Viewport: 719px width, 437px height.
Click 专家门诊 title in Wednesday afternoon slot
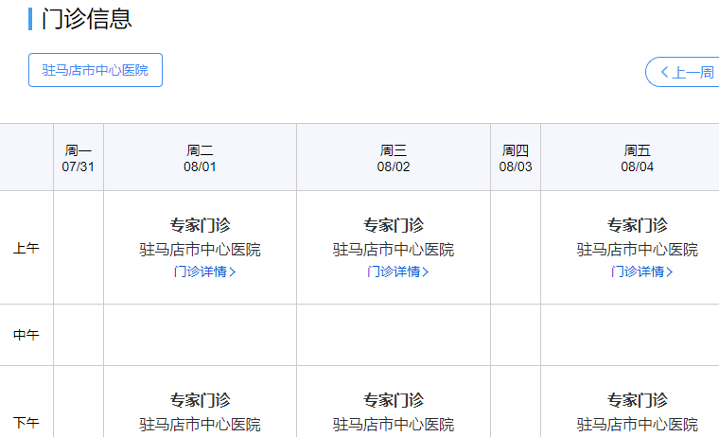394,400
